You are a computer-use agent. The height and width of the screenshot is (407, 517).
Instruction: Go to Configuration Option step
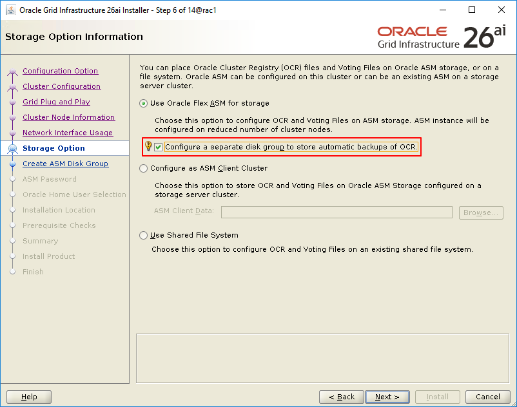(61, 71)
